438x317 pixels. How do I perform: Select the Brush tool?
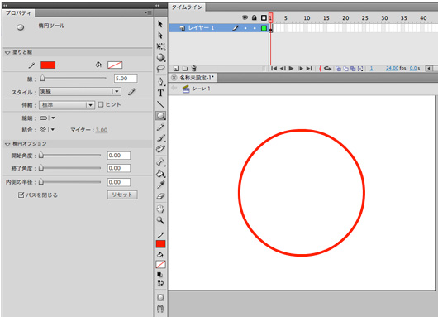pos(160,138)
